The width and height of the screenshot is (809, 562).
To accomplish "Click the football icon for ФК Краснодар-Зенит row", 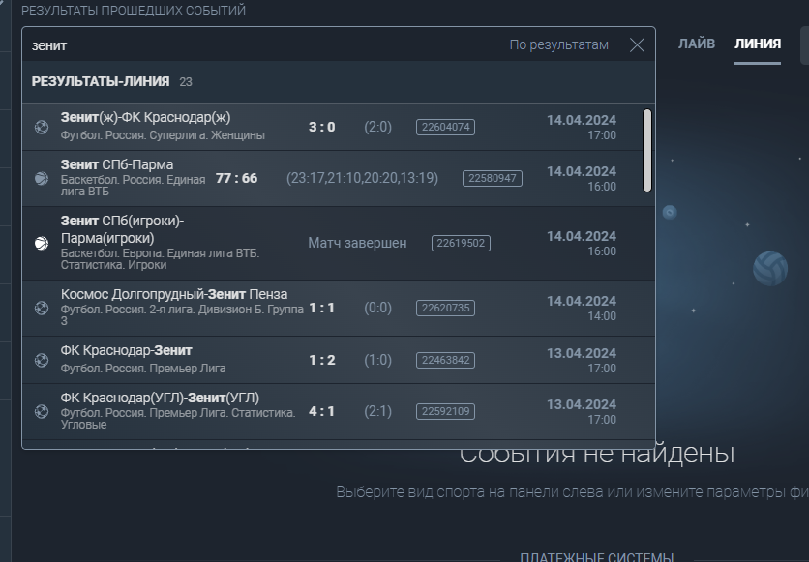I will [x=42, y=360].
